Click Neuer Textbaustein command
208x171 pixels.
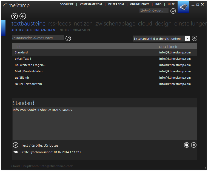coord(75,30)
